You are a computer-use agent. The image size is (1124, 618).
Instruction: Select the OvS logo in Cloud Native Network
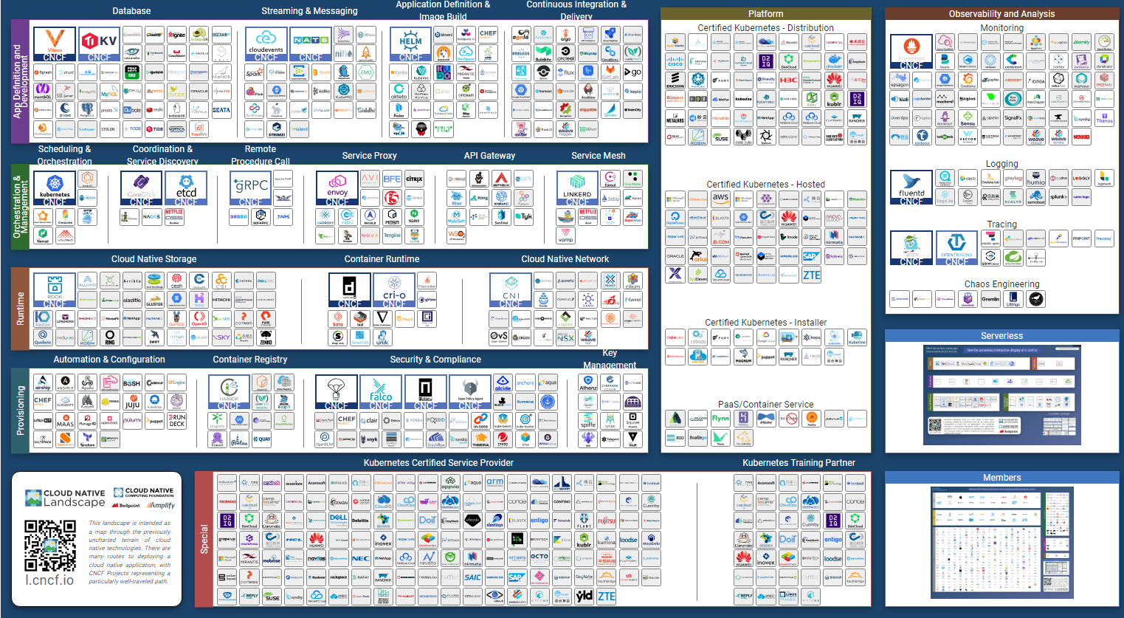click(499, 337)
